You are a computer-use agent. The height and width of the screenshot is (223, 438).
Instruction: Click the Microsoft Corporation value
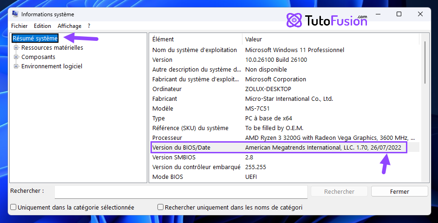[275, 79]
